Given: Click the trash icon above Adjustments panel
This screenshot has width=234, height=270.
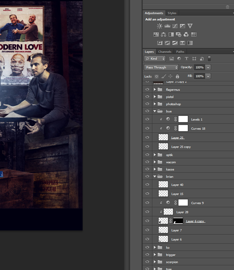Looking at the screenshot, I should [227, 7].
